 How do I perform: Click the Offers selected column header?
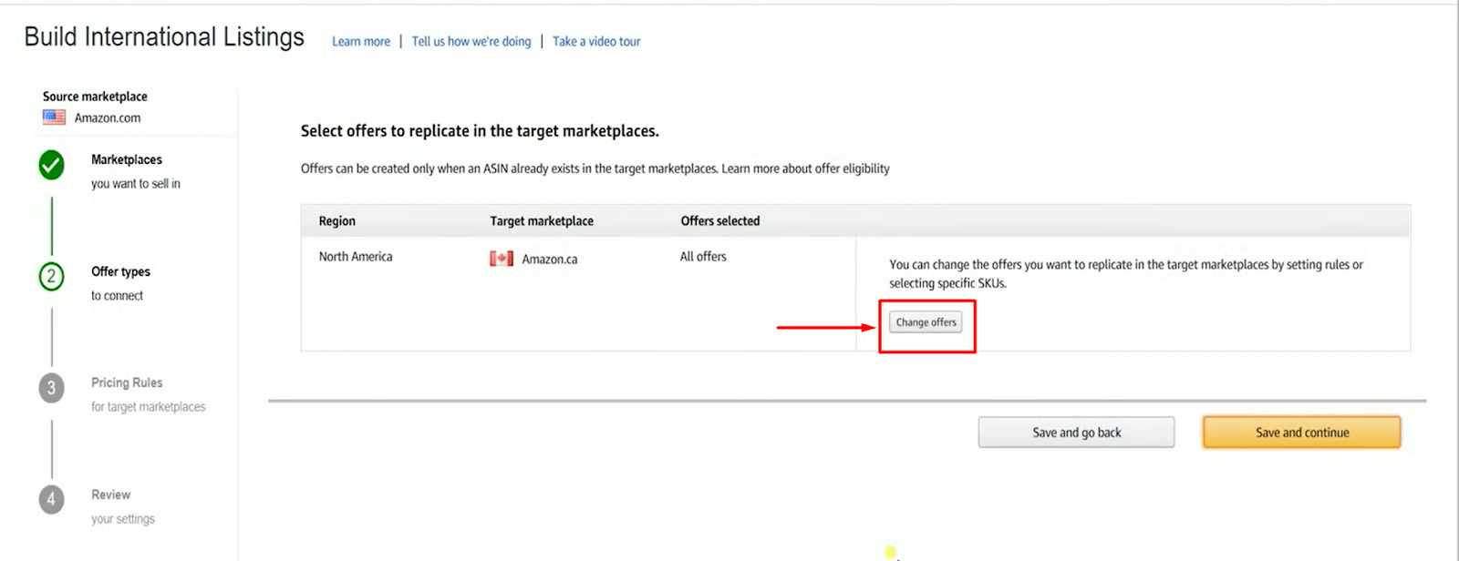tap(720, 221)
